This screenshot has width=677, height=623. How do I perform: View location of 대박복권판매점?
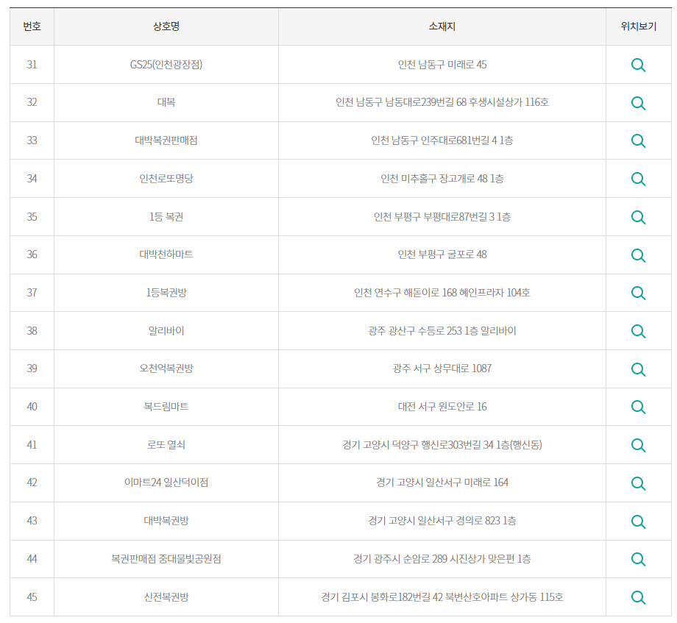[638, 141]
